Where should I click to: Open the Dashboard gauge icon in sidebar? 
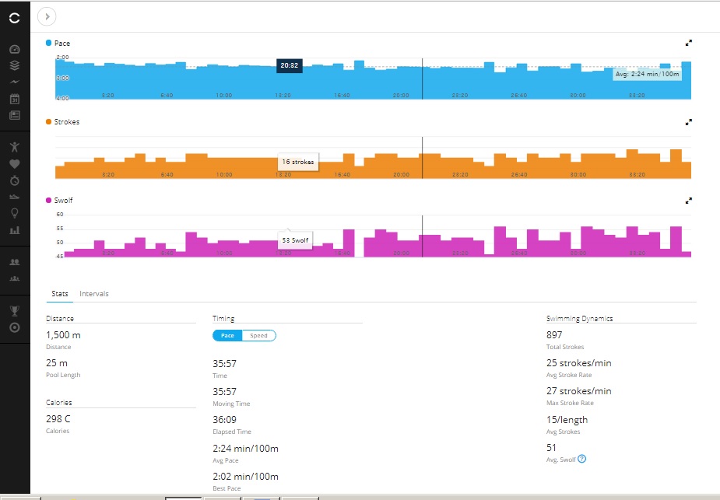(x=15, y=48)
